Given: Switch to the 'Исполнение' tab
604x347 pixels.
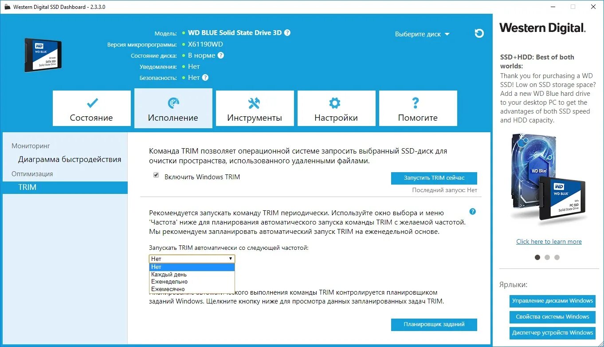Looking at the screenshot, I should [173, 108].
